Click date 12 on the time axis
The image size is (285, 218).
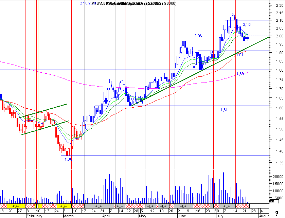(152, 211)
